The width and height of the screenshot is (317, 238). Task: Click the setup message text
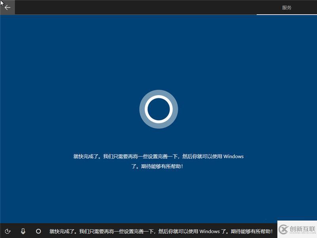click(x=158, y=160)
